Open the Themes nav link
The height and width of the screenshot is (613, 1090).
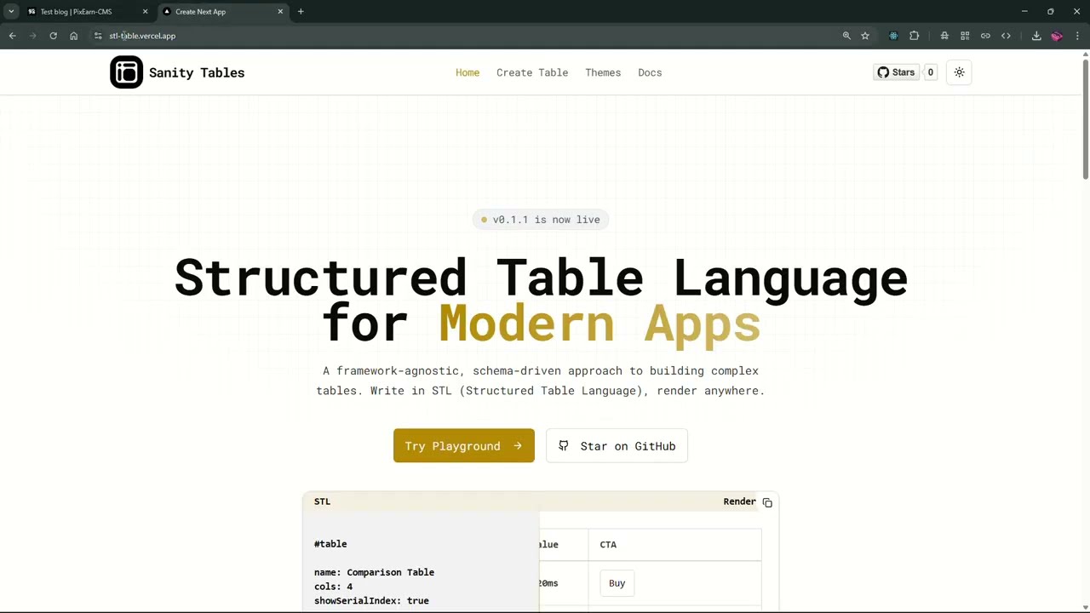point(603,72)
